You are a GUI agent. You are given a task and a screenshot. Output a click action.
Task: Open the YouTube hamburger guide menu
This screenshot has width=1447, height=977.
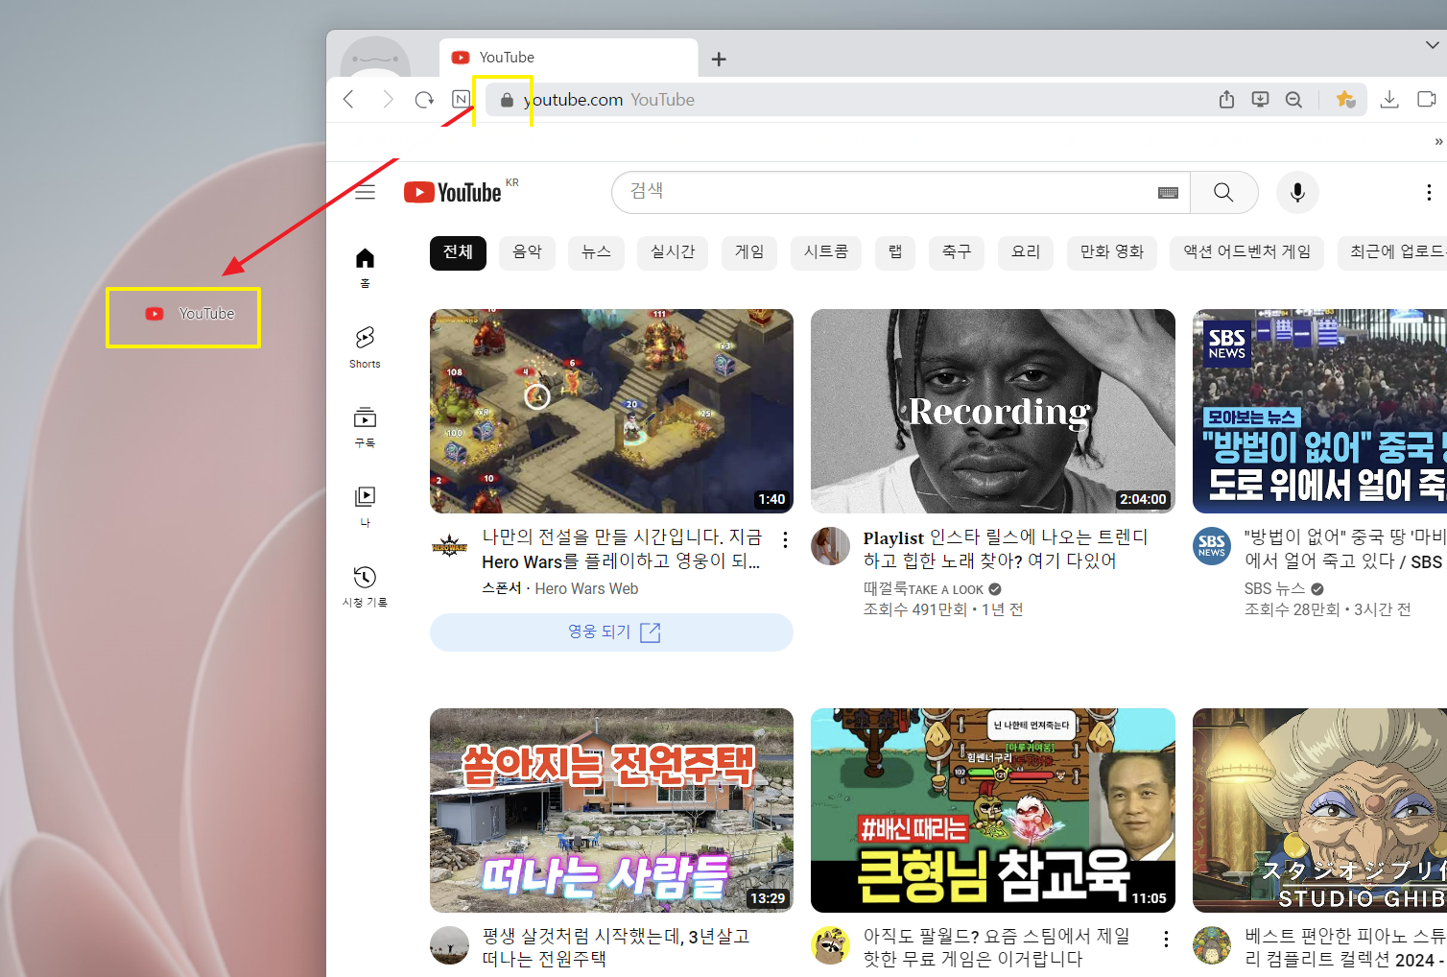[365, 192]
